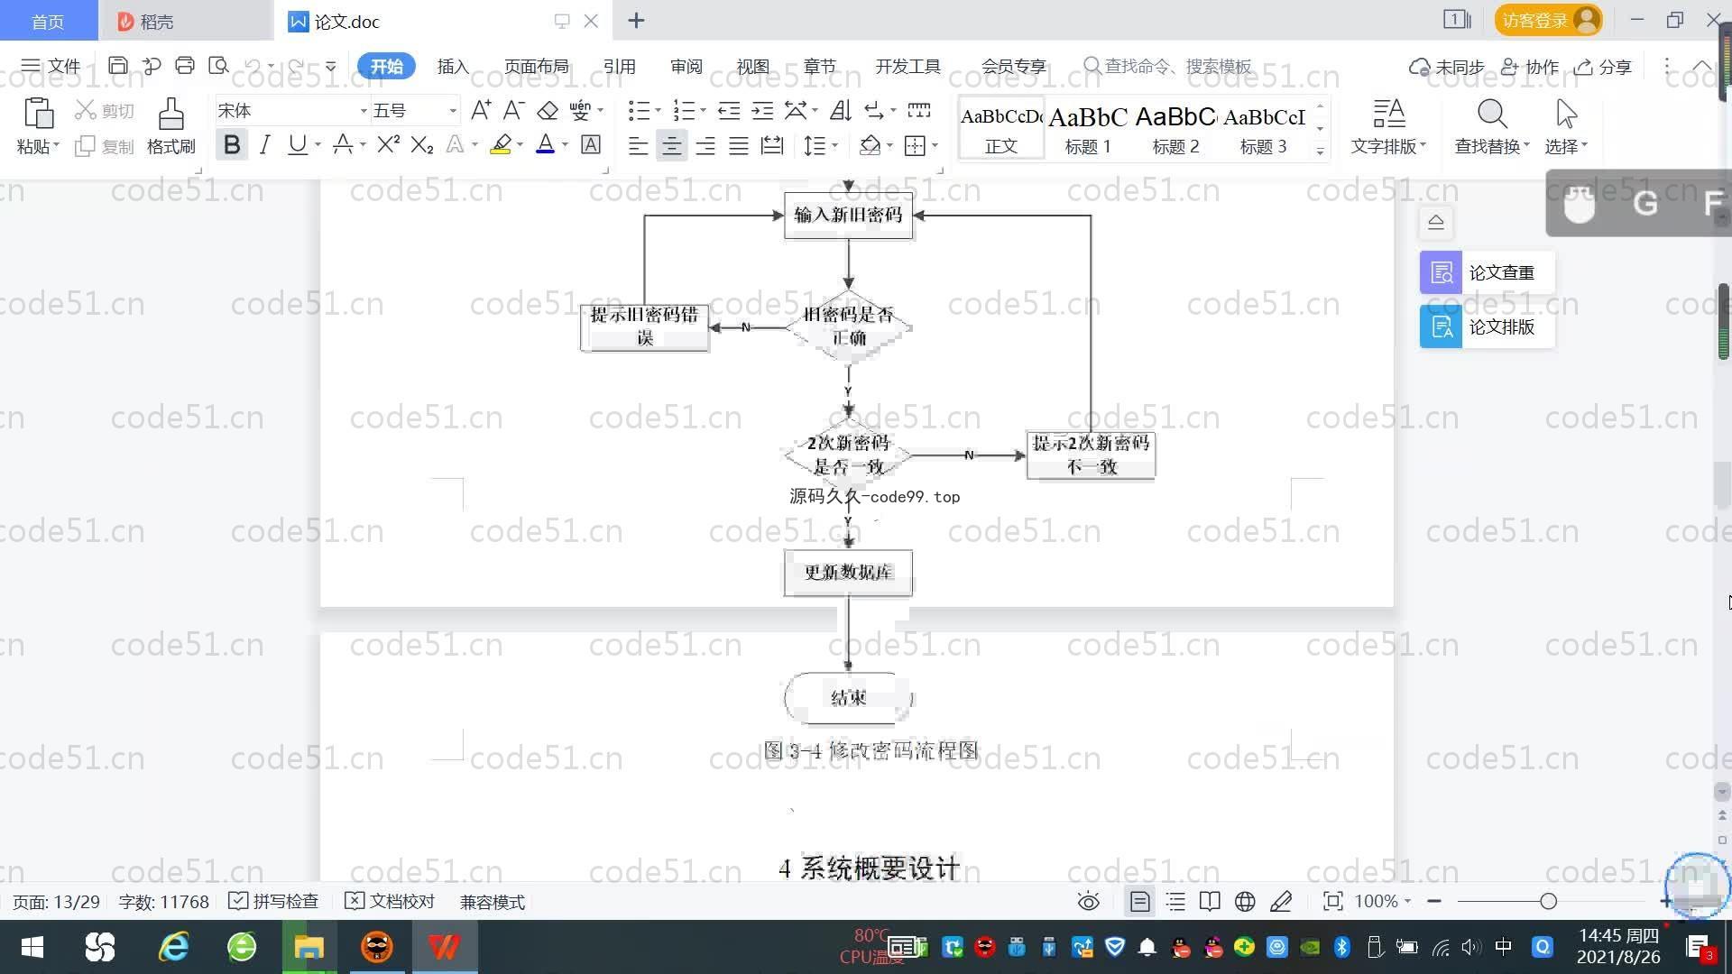The height and width of the screenshot is (974, 1732).
Task: Click the 分享 share button
Action: click(1603, 67)
